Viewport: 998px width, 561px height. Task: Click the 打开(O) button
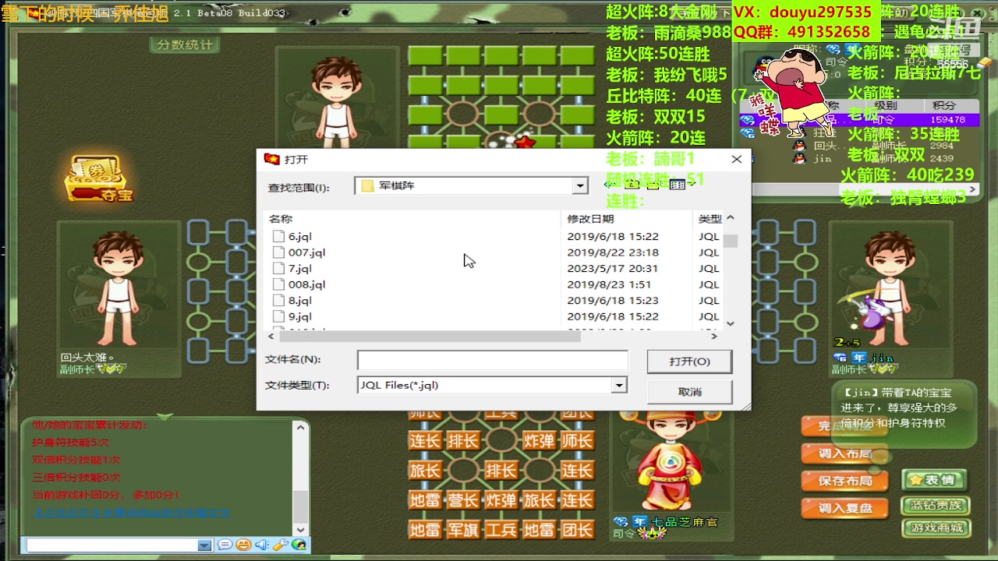tap(689, 362)
